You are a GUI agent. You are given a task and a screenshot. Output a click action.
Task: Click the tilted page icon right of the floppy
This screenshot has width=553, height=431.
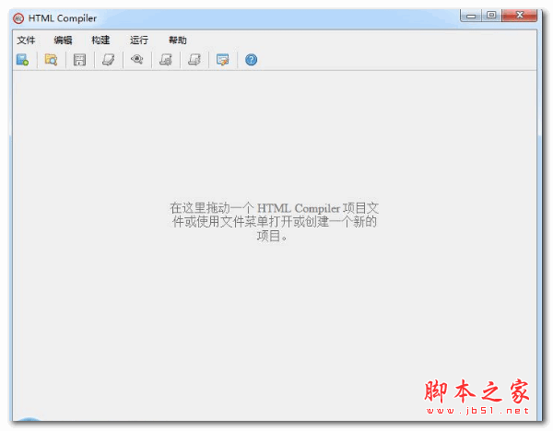(x=108, y=60)
